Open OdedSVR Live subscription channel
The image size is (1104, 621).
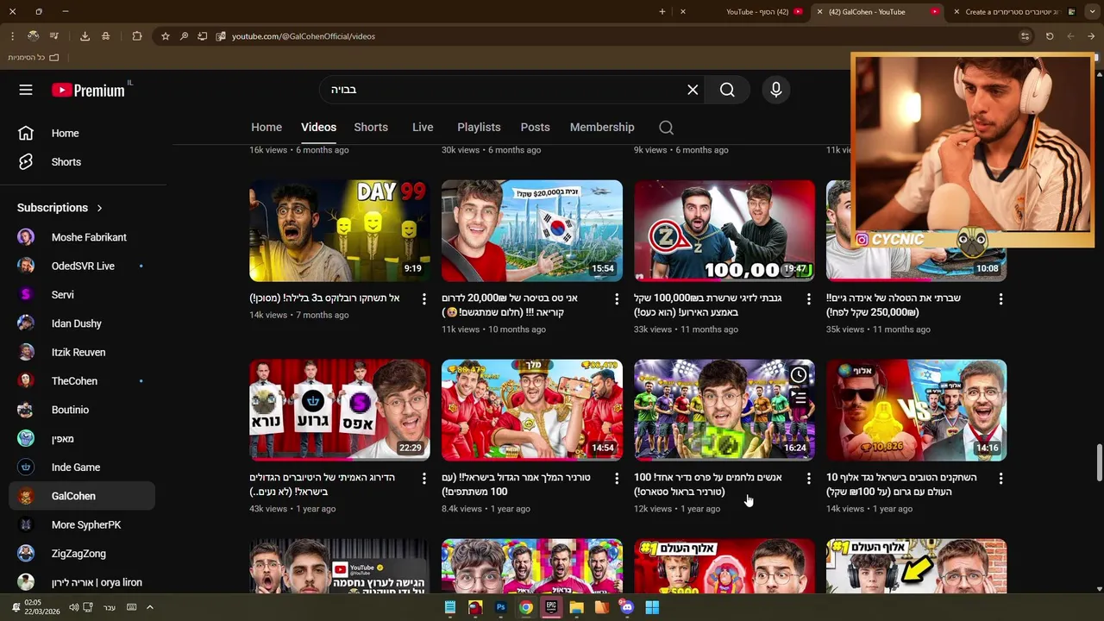pyautogui.click(x=82, y=267)
